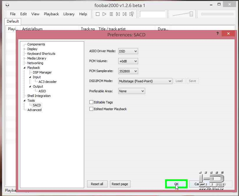Click the Dura... column header
Screen dimensions: 239x196
point(163,28)
